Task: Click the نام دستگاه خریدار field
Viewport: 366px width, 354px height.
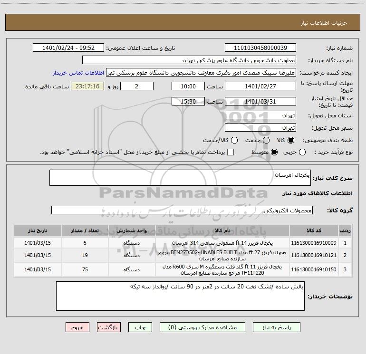Action: click(189, 60)
